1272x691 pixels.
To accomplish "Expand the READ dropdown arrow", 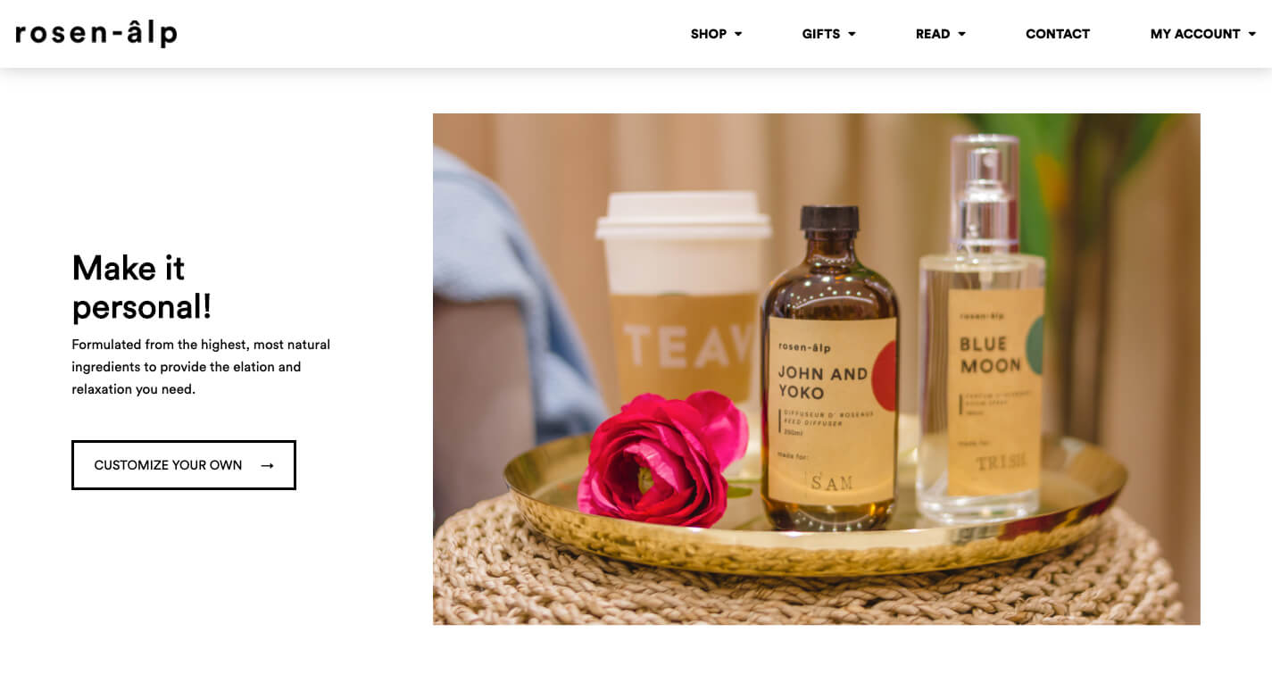I will [x=961, y=34].
